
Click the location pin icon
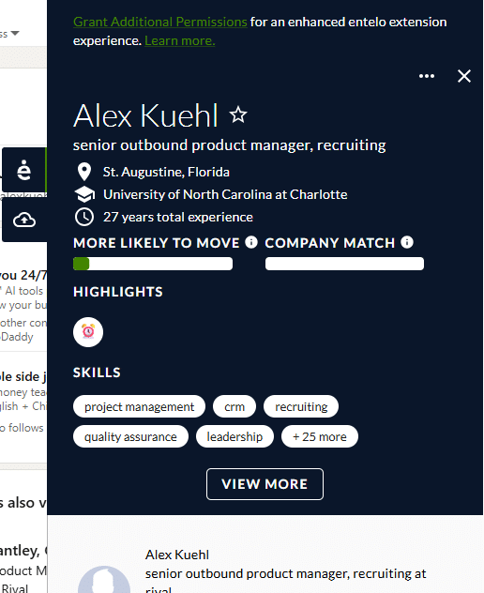pyautogui.click(x=83, y=172)
